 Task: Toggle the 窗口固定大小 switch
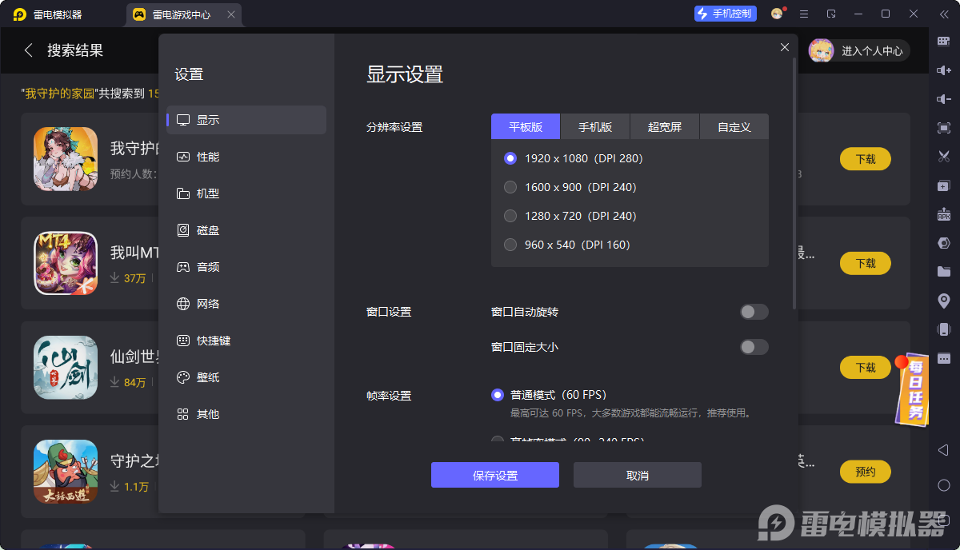pyautogui.click(x=754, y=347)
